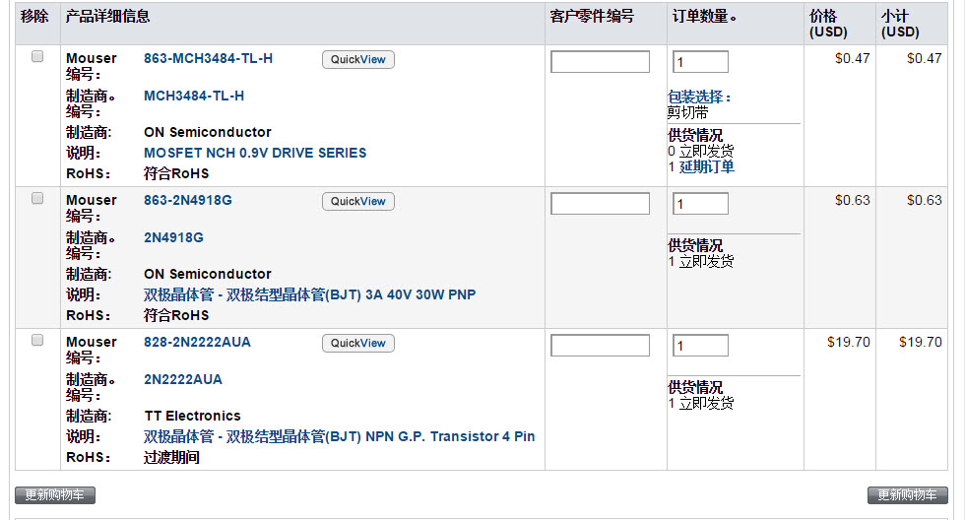This screenshot has width=965, height=520.
Task: Focus order quantity field for 2N2222AUA
Action: point(700,346)
